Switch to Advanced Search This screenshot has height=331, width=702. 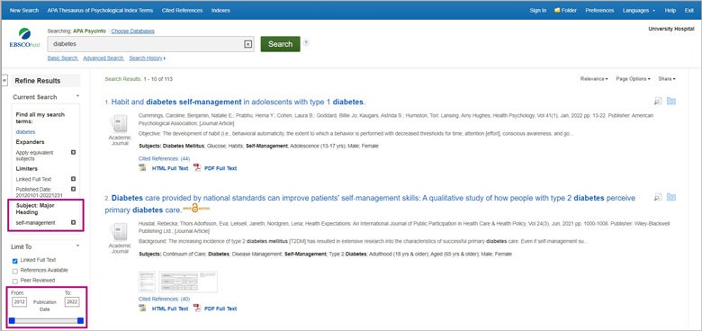coord(103,58)
